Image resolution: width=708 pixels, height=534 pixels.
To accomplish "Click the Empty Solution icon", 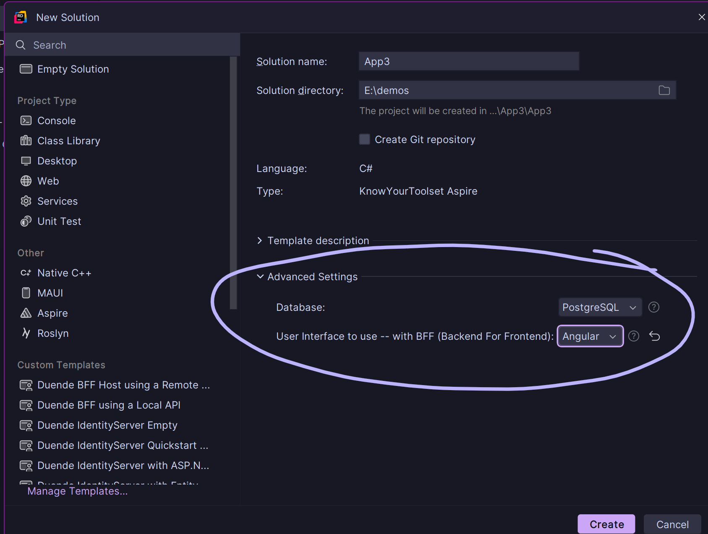I will [26, 69].
